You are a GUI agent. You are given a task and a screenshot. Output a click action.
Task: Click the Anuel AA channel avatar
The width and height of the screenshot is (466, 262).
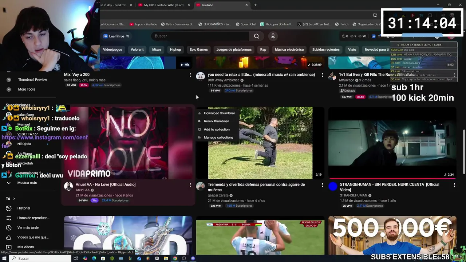68,186
